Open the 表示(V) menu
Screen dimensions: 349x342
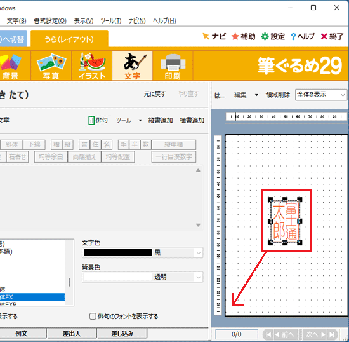point(84,21)
